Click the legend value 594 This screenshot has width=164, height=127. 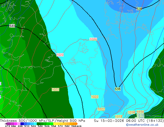74,126
